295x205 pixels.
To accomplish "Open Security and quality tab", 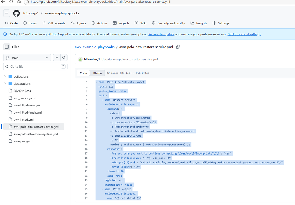I will pos(169,23).
